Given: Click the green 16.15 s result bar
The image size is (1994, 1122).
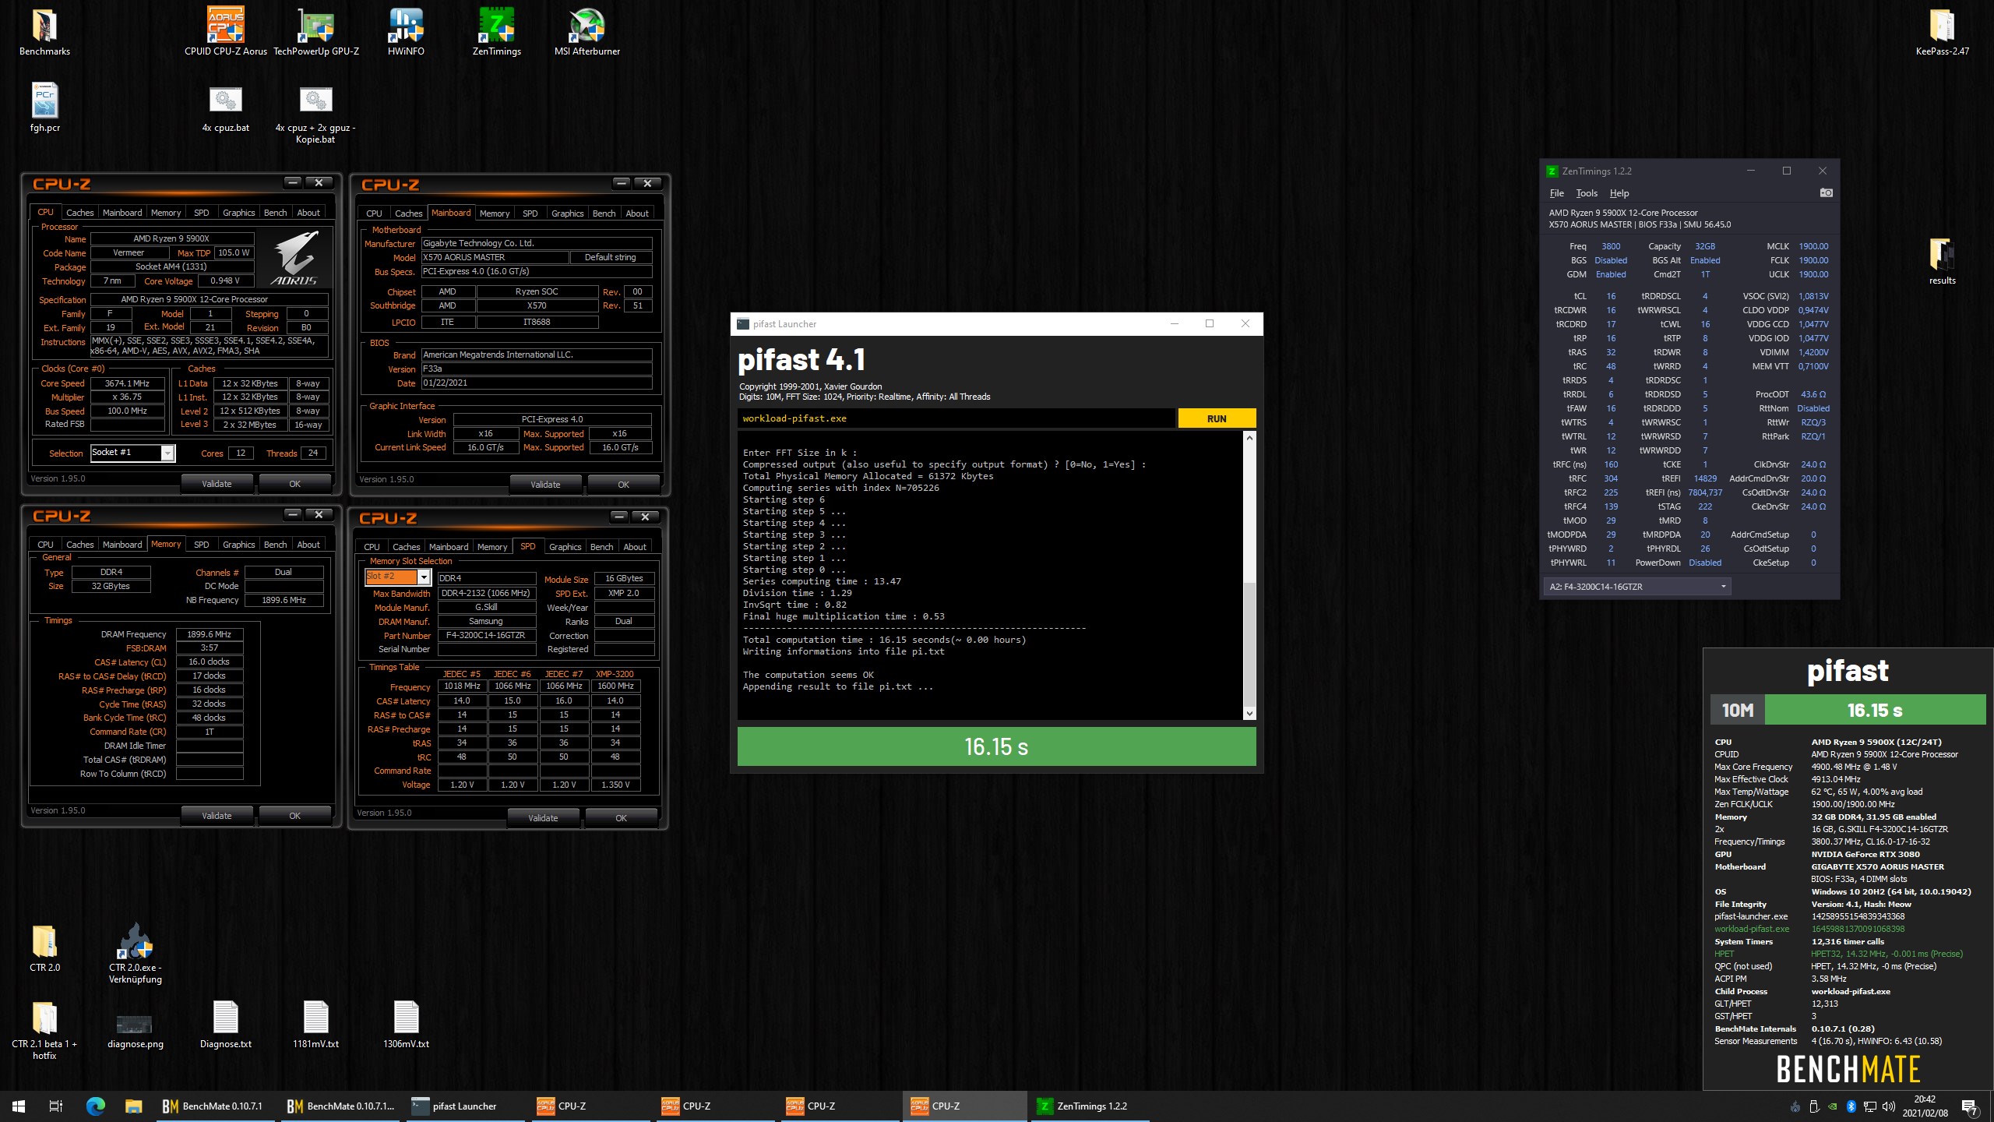Looking at the screenshot, I should [996, 746].
